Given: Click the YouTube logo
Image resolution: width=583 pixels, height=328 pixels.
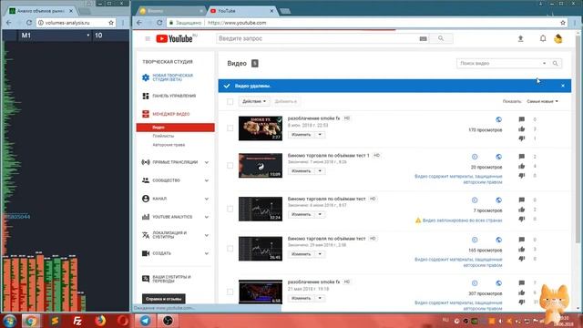Looking at the screenshot, I should coord(174,38).
